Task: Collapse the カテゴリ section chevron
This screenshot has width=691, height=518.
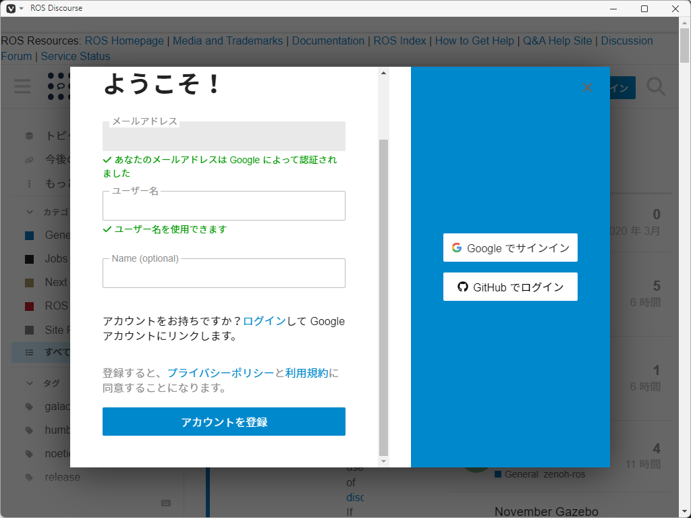Action: 30,212
